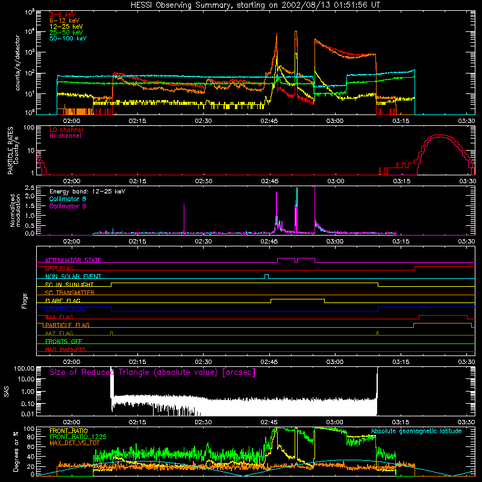Click the ATTENUATOR_STATE flag label

pyautogui.click(x=73, y=260)
